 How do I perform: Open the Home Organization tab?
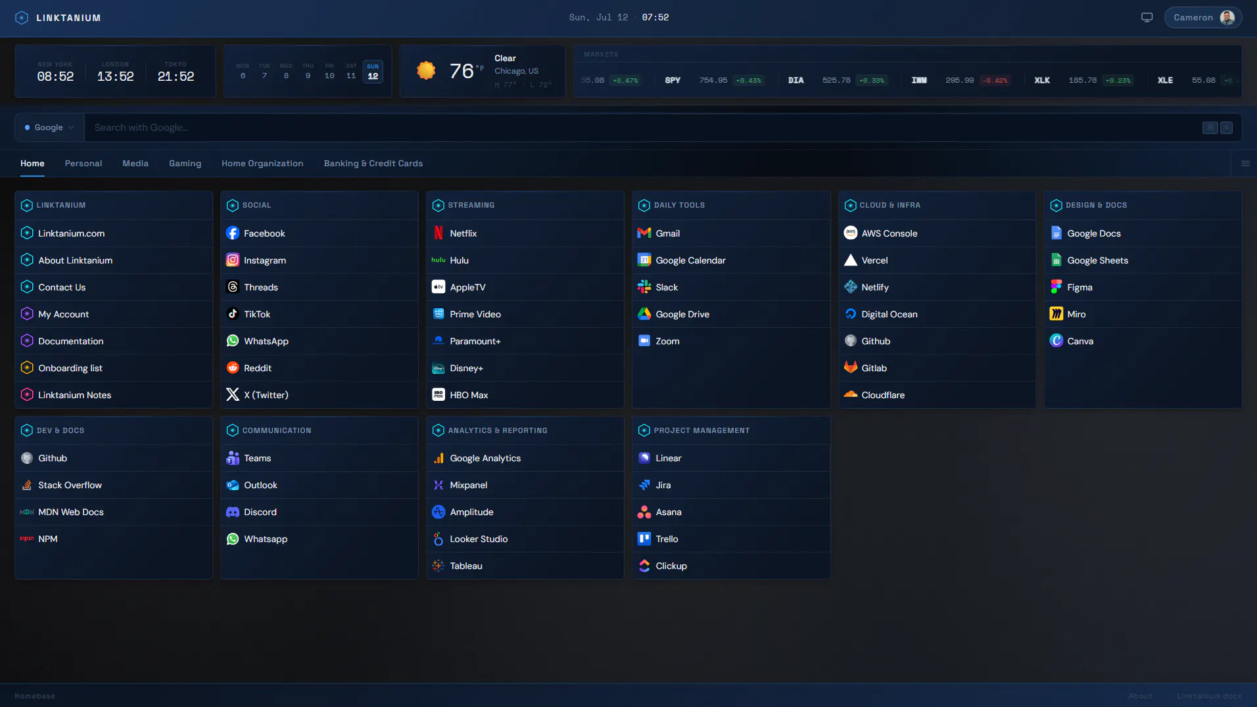(262, 164)
